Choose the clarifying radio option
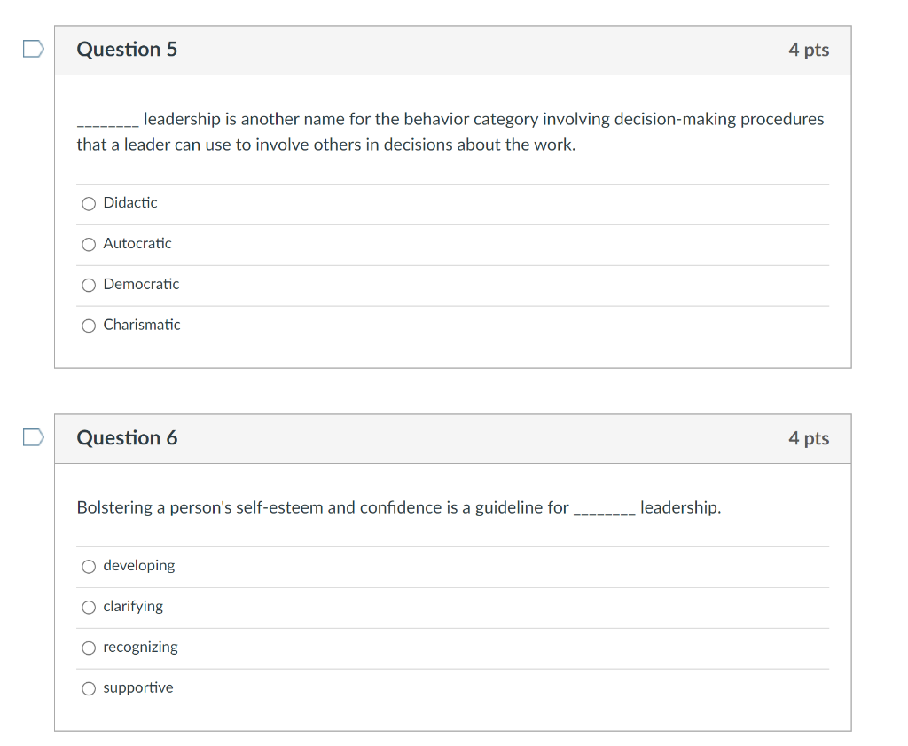 [x=89, y=607]
